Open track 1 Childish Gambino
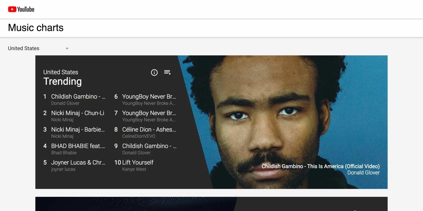 pos(78,97)
